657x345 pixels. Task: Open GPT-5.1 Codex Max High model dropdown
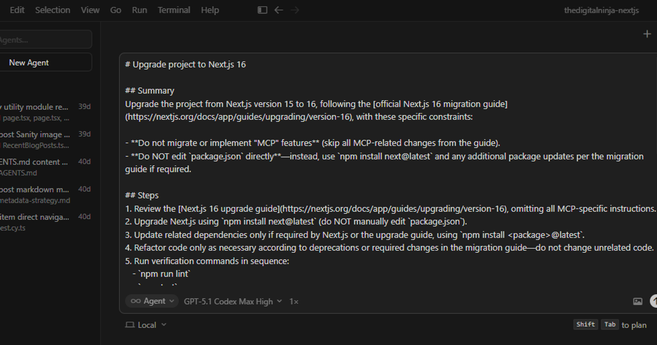coord(233,301)
